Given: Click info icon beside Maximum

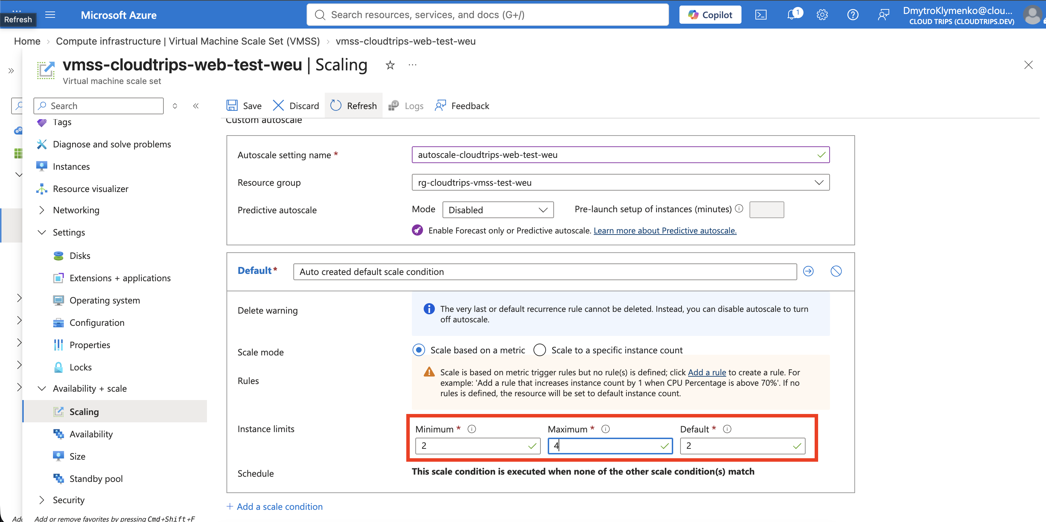Looking at the screenshot, I should tap(605, 429).
